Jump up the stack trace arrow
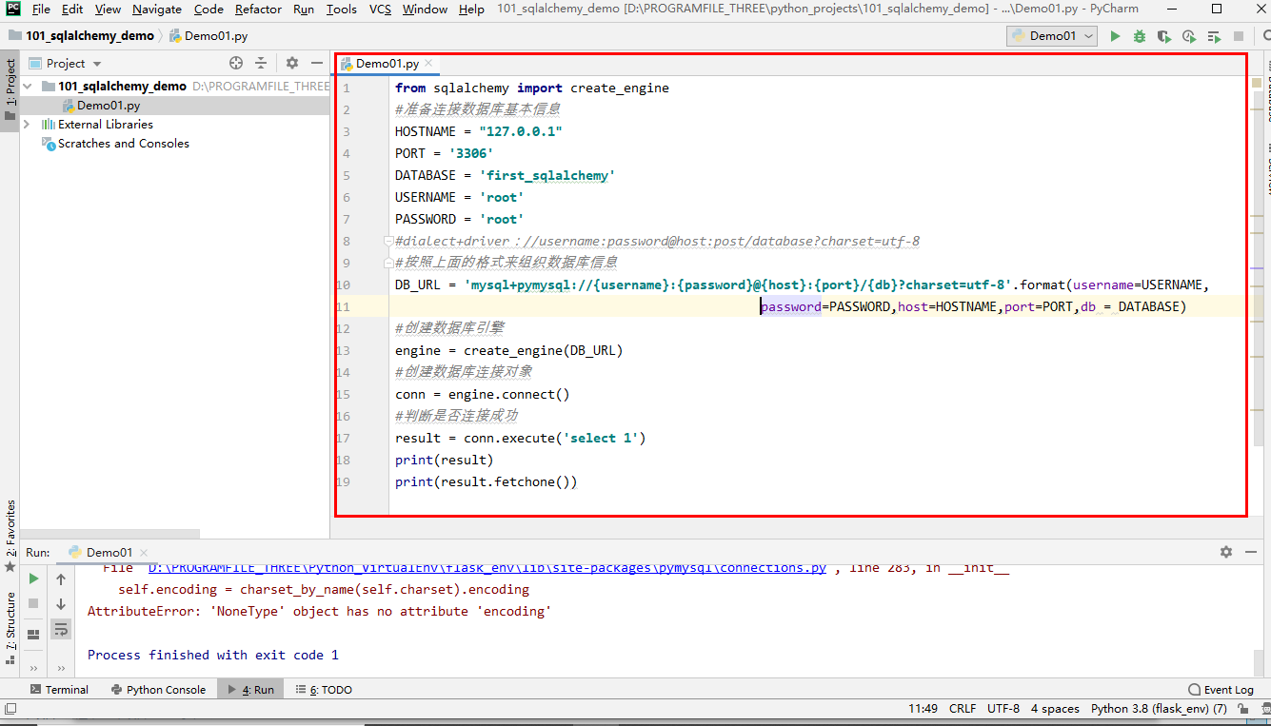 pos(61,579)
